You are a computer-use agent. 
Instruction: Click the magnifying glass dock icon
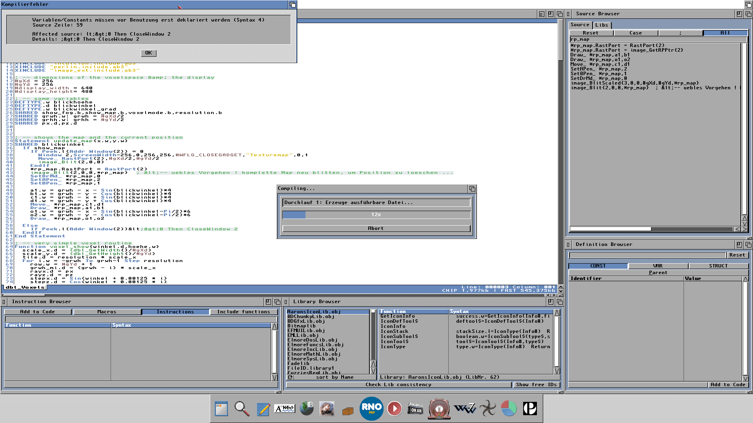click(242, 409)
